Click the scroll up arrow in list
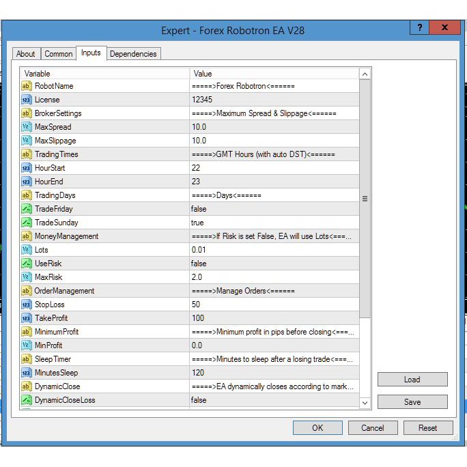This screenshot has height=467, width=467. tap(365, 74)
